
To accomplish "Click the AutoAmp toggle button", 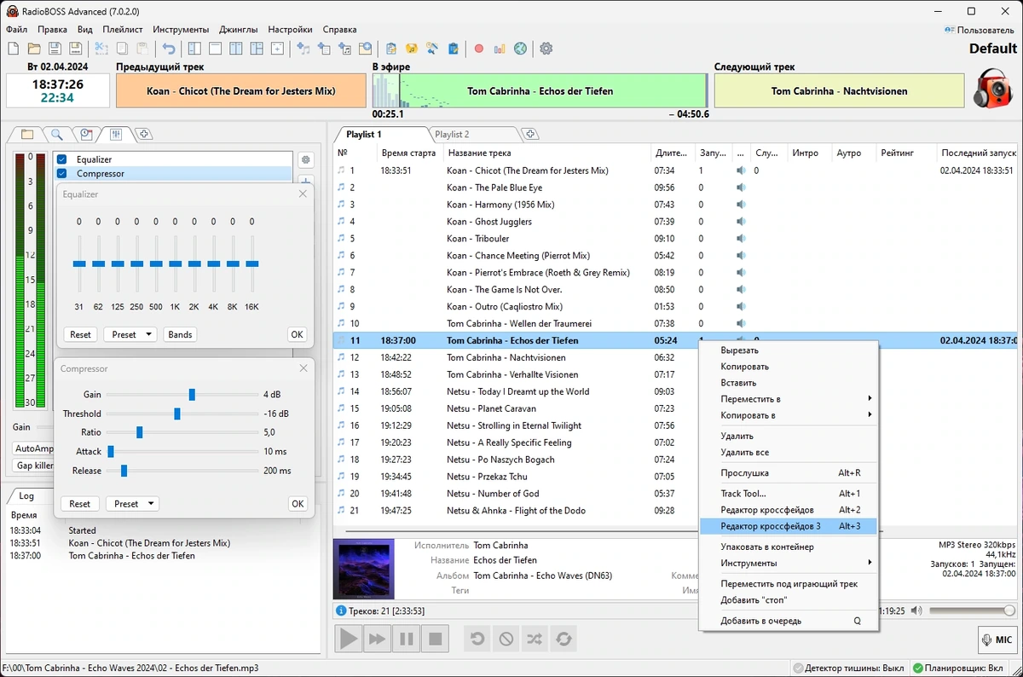I will click(34, 448).
